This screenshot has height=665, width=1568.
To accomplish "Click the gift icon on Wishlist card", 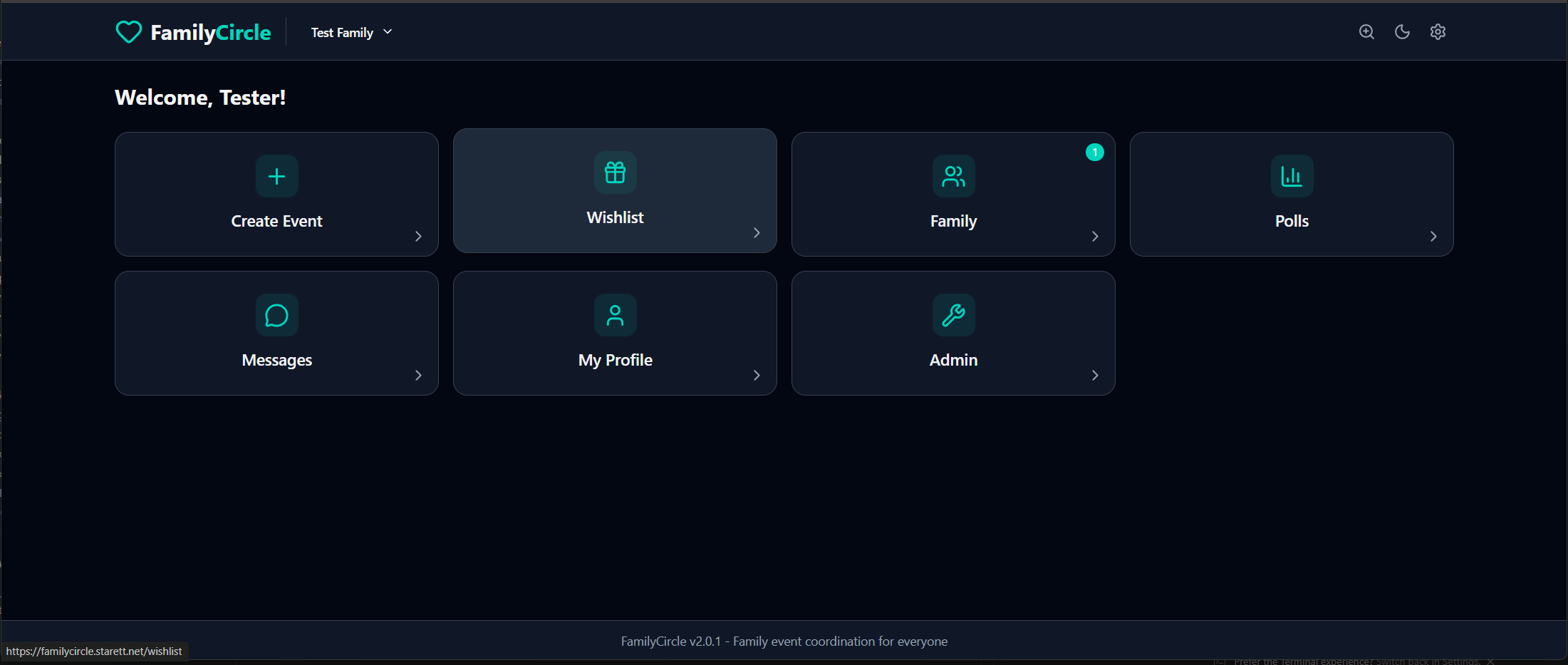I will (615, 172).
